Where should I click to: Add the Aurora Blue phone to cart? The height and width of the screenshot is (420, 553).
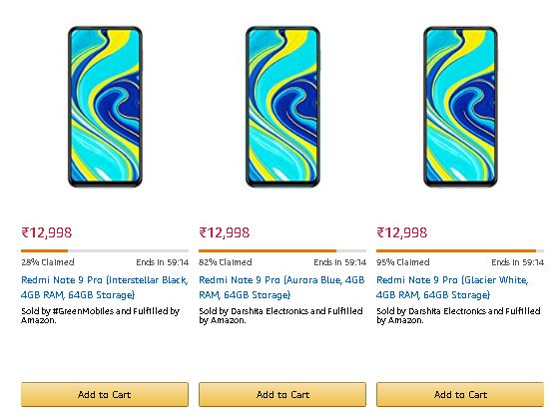pyautogui.click(x=282, y=394)
